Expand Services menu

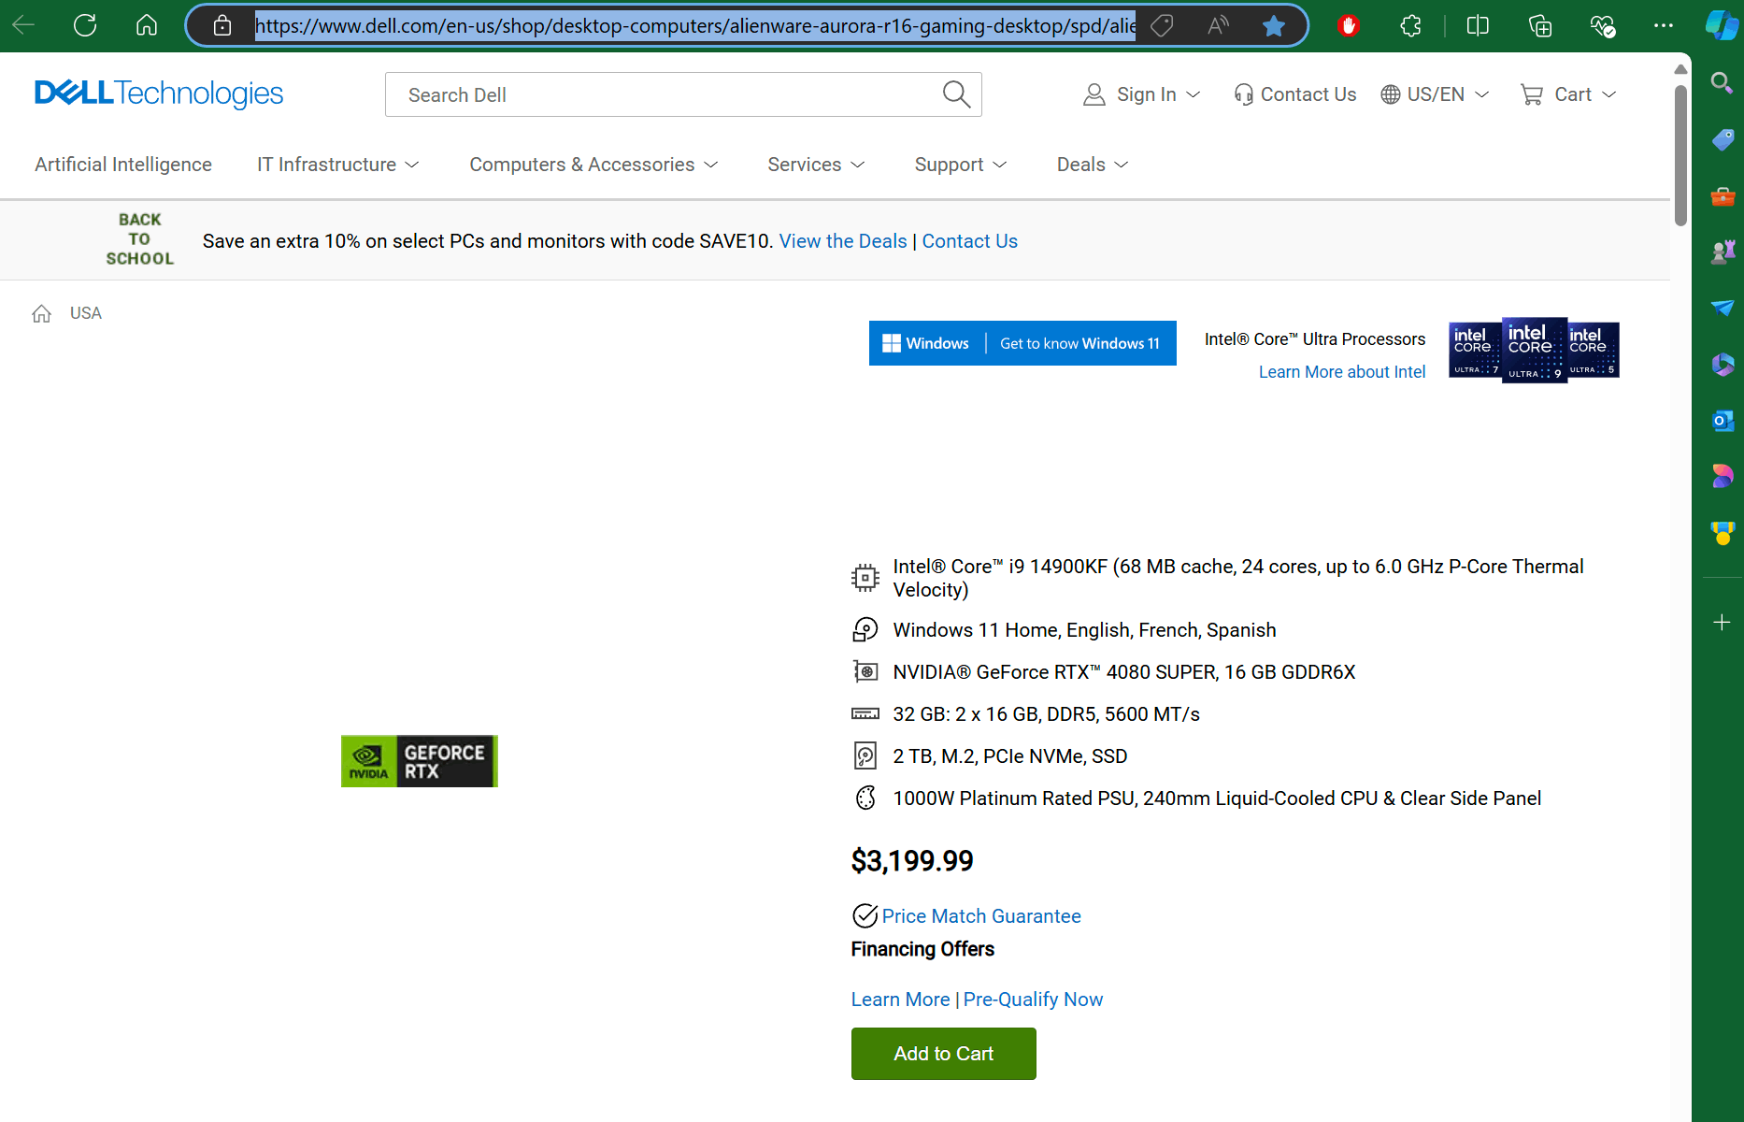click(816, 165)
